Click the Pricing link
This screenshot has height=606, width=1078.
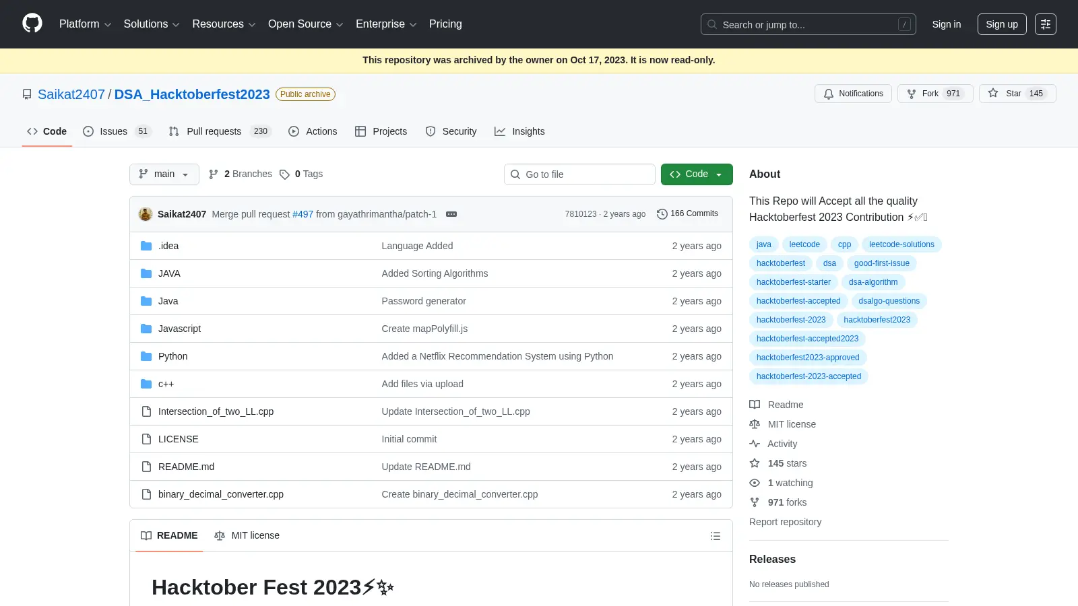pos(445,24)
